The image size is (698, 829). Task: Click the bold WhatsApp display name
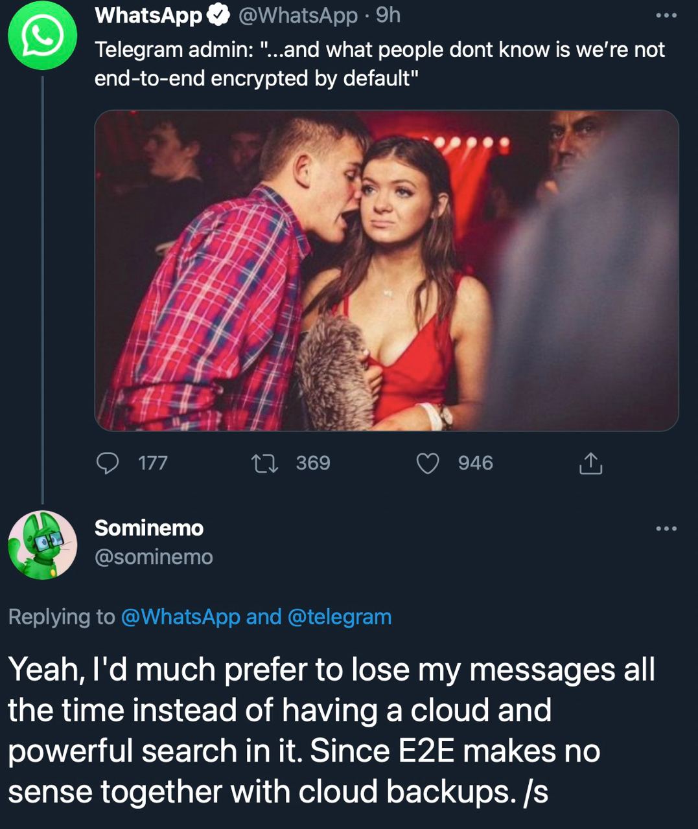coord(148,16)
